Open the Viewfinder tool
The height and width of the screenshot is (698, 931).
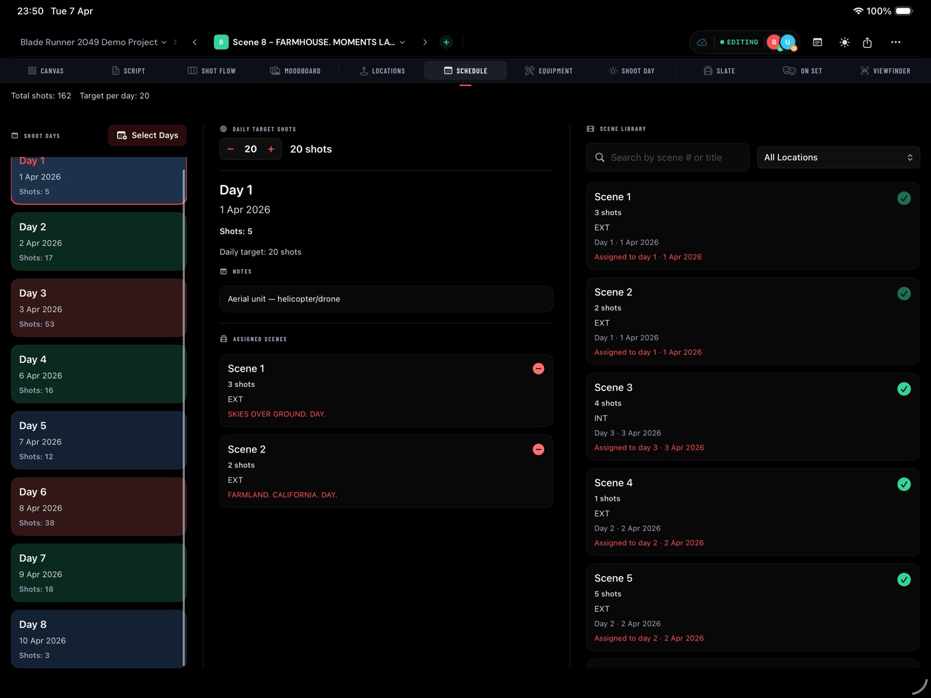tap(885, 70)
